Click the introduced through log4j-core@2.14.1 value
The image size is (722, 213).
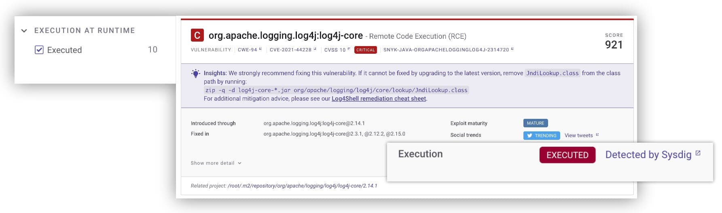pos(314,123)
